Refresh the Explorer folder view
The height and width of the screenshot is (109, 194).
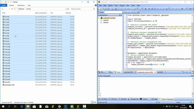68,9
